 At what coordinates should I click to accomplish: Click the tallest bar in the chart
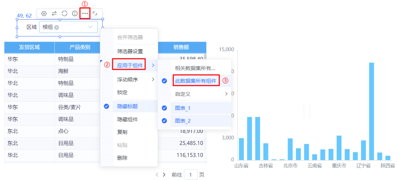372,111
